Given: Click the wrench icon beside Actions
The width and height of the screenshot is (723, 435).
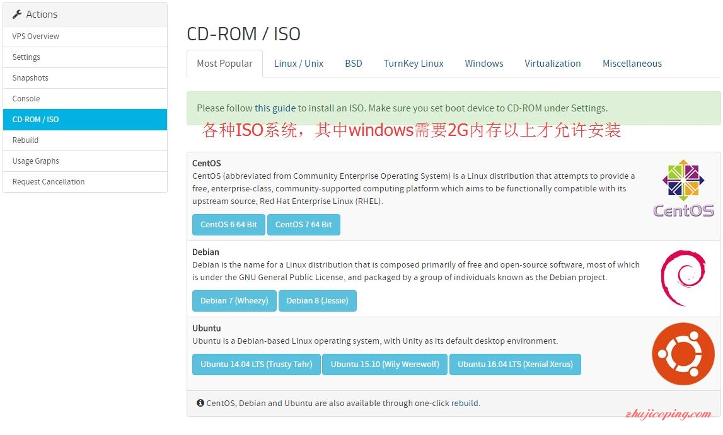Looking at the screenshot, I should click(17, 14).
